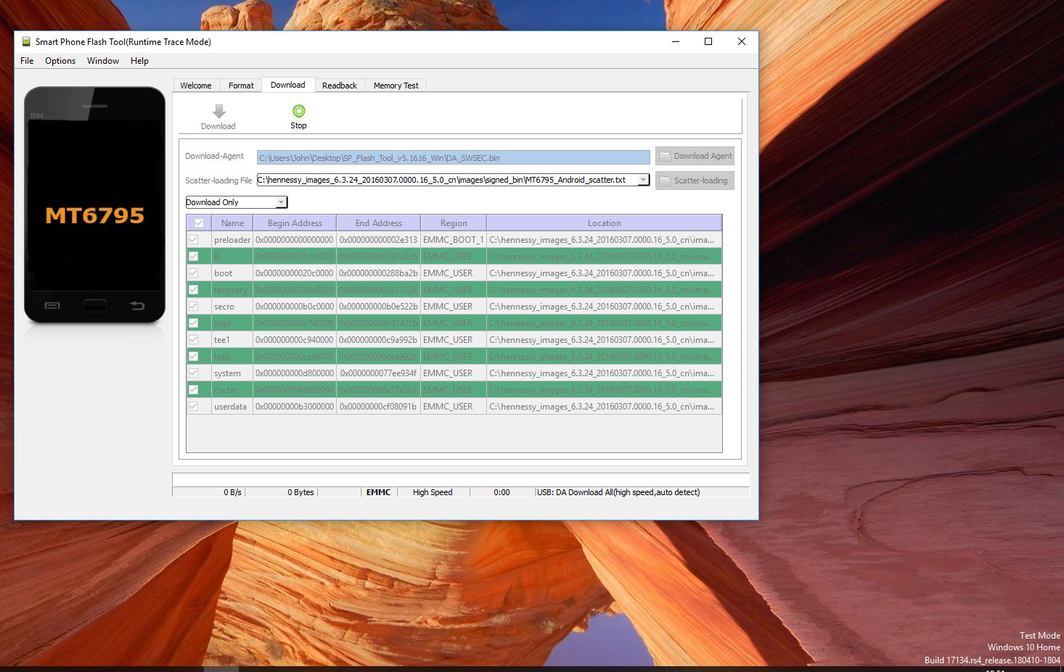Select the system partition location cell
1064x672 pixels.
coord(602,373)
